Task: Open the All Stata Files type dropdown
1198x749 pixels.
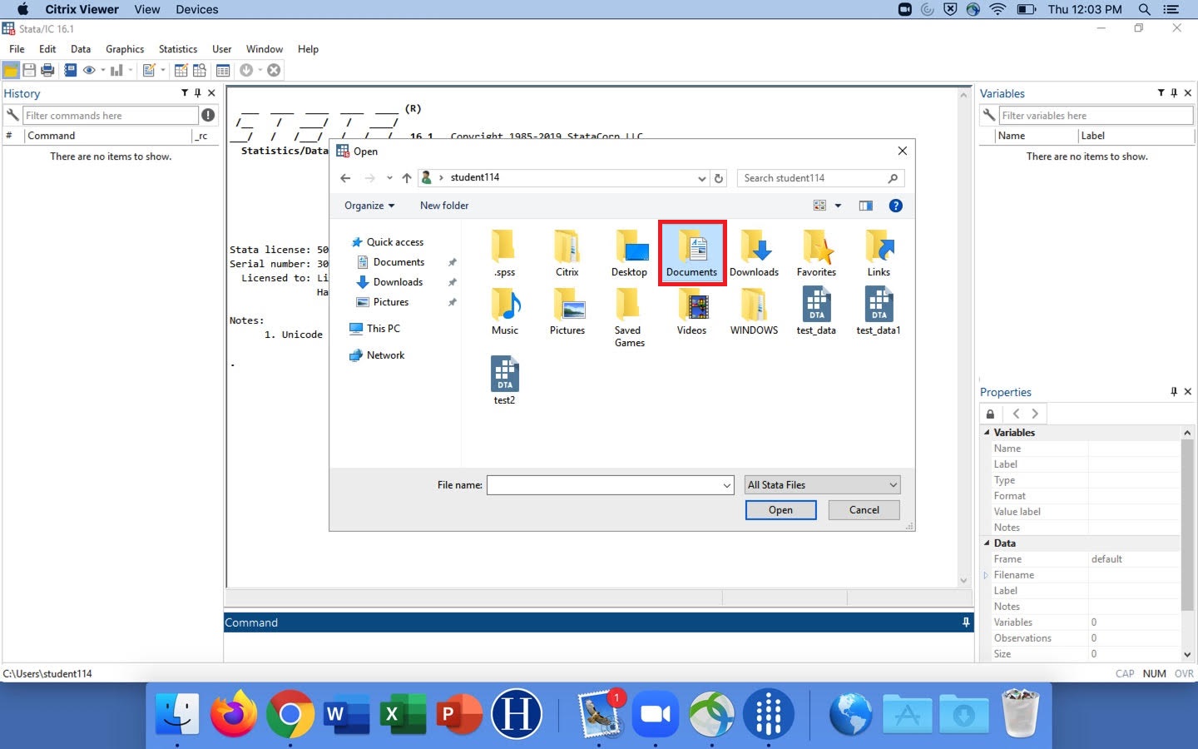Action: coord(821,484)
